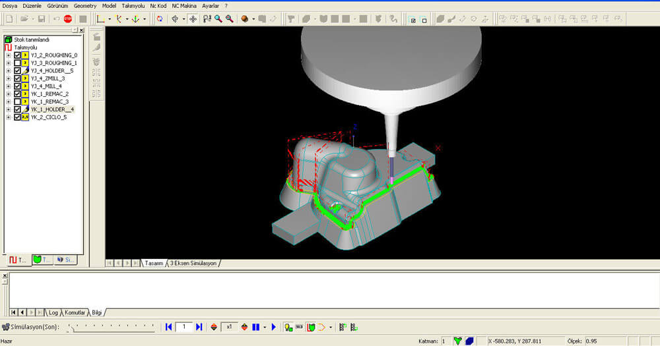The width and height of the screenshot is (660, 346).
Task: Uncheck the YJ_2_ROUGHING_0 toolpath checkbox
Action: [x=17, y=55]
